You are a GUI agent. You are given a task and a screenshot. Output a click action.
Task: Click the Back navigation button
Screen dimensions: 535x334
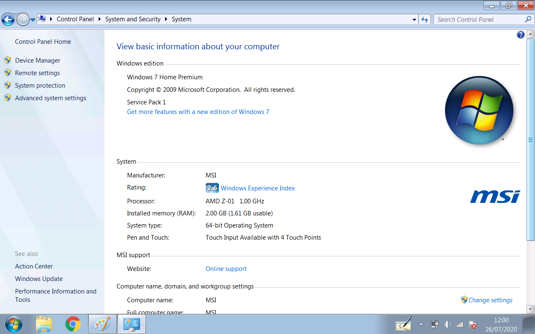tap(8, 19)
